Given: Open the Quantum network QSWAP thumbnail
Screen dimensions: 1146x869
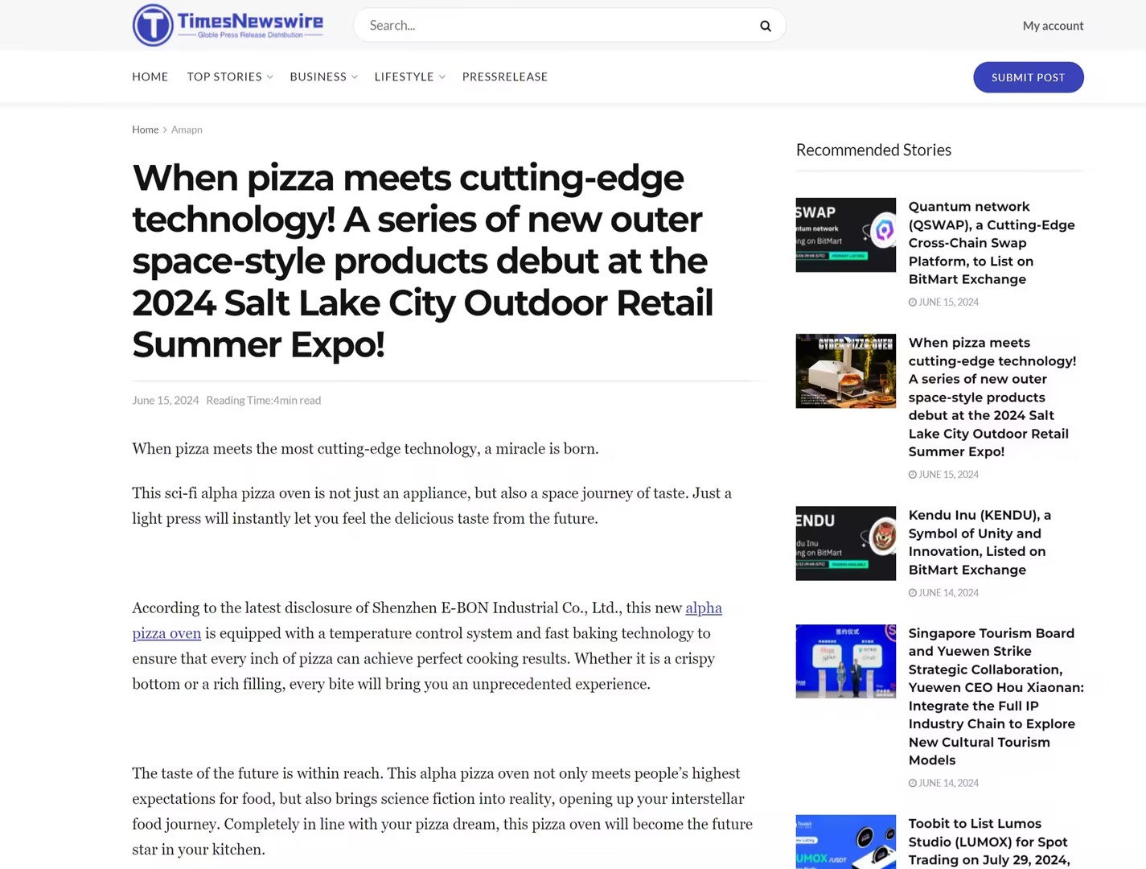Looking at the screenshot, I should pos(845,235).
